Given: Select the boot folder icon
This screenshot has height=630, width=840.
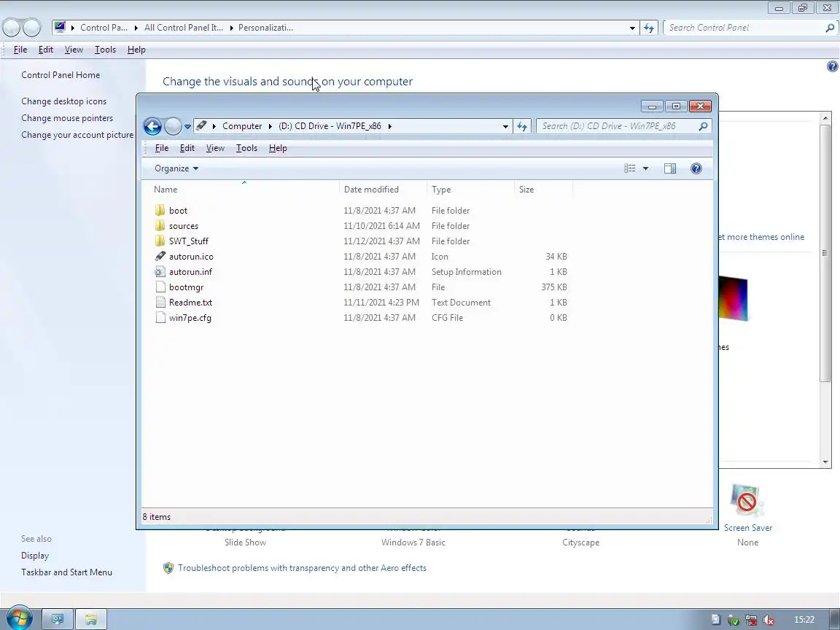Looking at the screenshot, I should [x=160, y=210].
